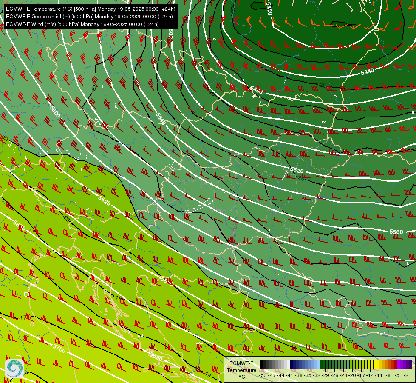Click the black swatch in color legend

[262, 364]
